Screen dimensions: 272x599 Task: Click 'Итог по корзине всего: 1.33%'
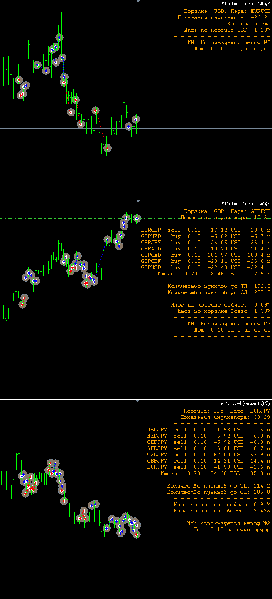pyautogui.click(x=224, y=311)
